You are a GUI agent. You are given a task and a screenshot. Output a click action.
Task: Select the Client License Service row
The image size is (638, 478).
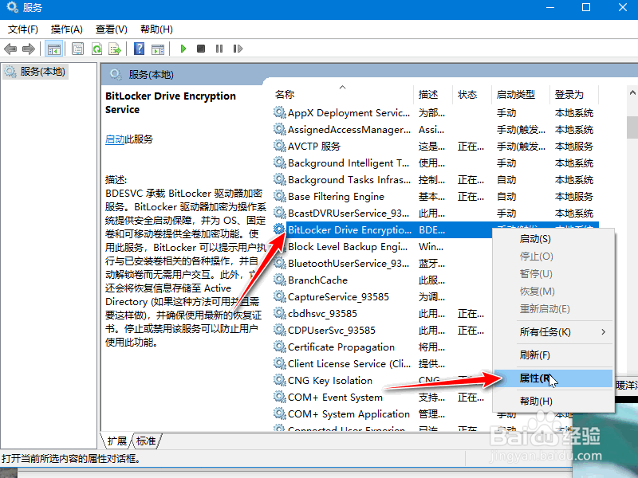pos(382,363)
